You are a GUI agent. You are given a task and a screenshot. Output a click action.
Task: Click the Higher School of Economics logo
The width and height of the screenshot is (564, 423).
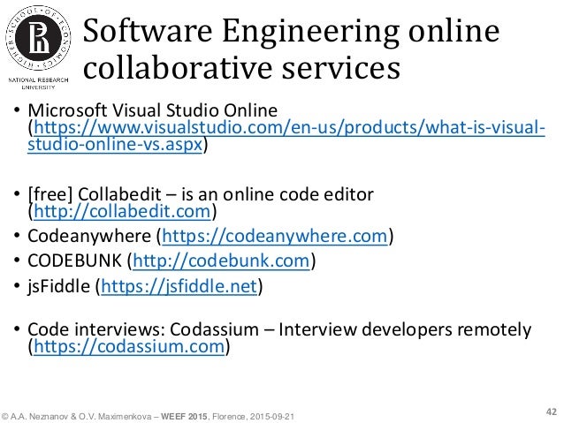pyautogui.click(x=39, y=38)
